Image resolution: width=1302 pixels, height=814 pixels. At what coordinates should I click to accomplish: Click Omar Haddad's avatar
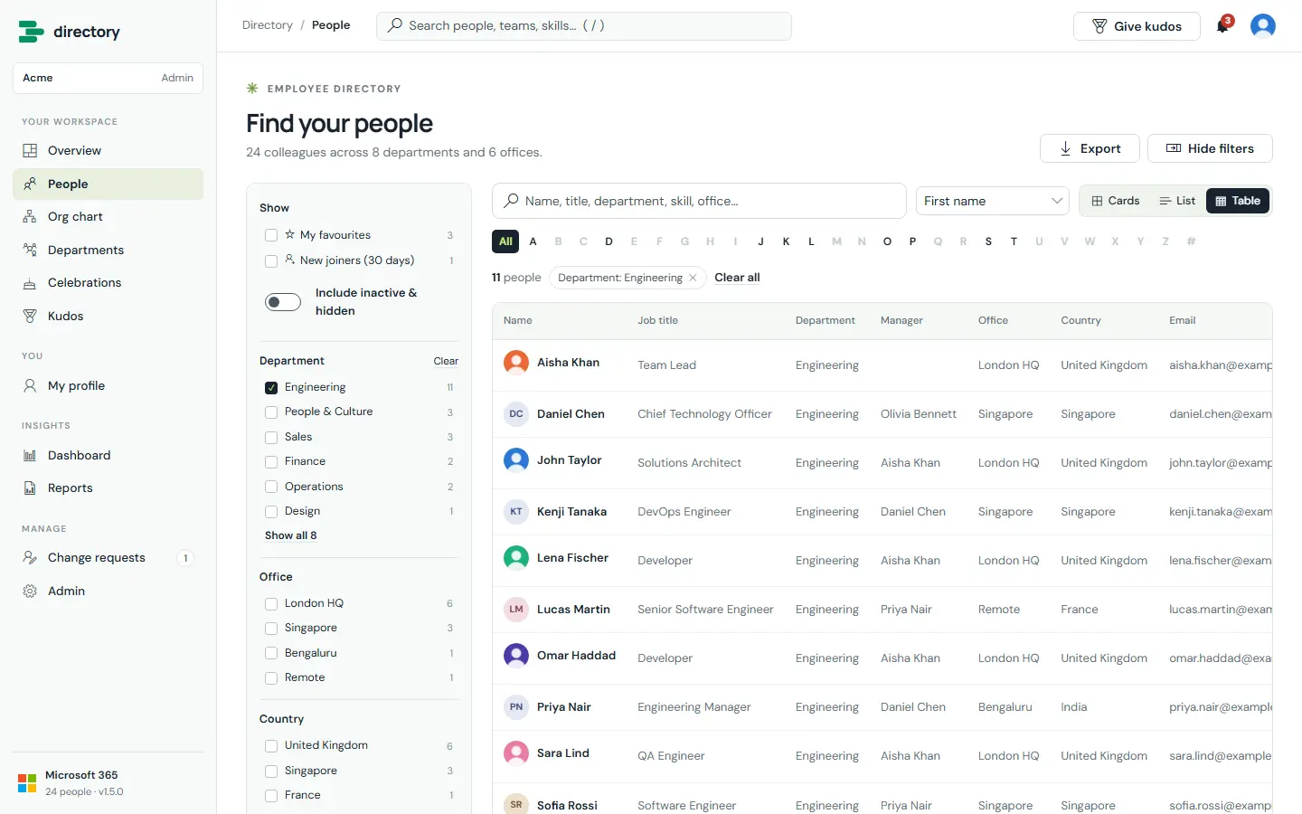[516, 656]
